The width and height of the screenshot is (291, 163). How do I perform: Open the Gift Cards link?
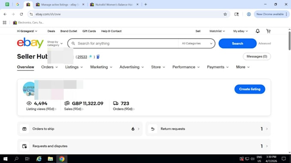(x=89, y=31)
